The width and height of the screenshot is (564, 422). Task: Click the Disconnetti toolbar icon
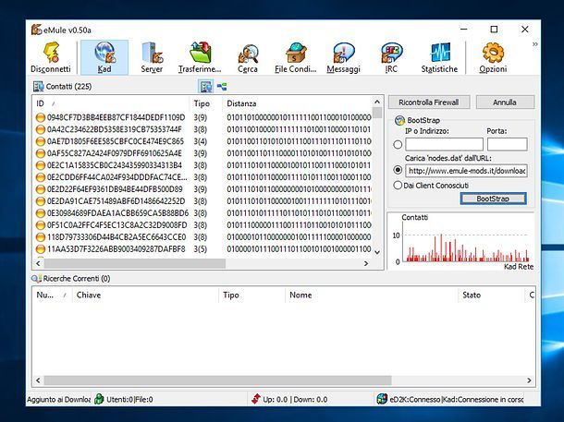point(49,57)
